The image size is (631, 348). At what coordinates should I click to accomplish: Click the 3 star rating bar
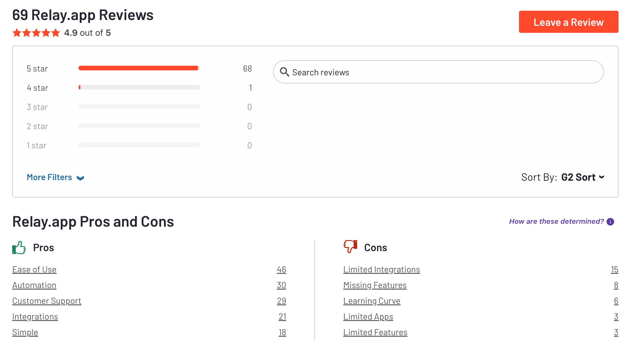pos(139,107)
